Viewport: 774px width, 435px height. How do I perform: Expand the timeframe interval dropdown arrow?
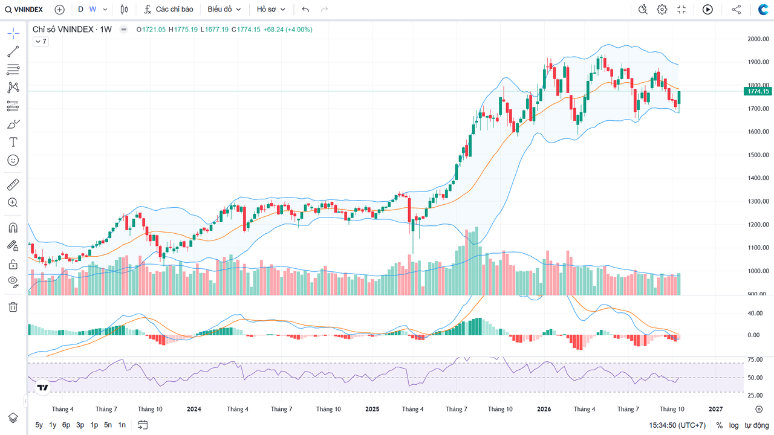click(x=106, y=10)
